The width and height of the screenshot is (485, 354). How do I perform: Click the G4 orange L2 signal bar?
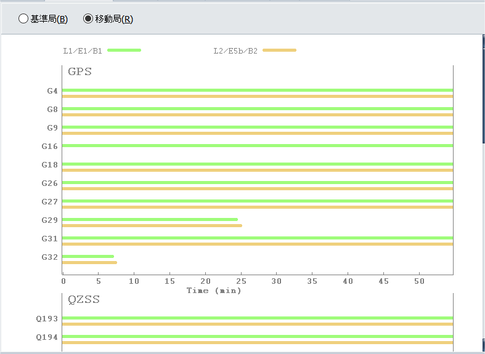click(258, 97)
